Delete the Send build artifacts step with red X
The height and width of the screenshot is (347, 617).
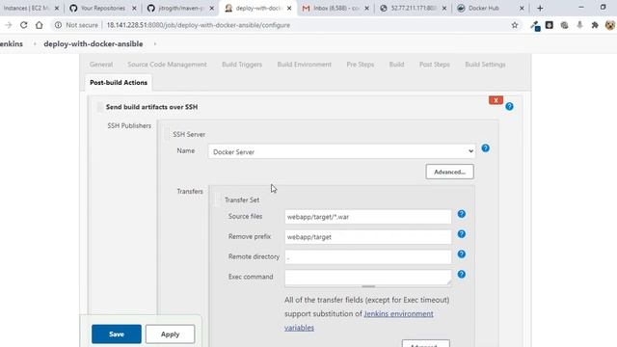(496, 100)
